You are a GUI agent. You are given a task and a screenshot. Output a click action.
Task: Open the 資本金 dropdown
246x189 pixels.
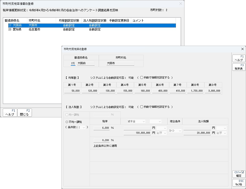click(x=135, y=121)
